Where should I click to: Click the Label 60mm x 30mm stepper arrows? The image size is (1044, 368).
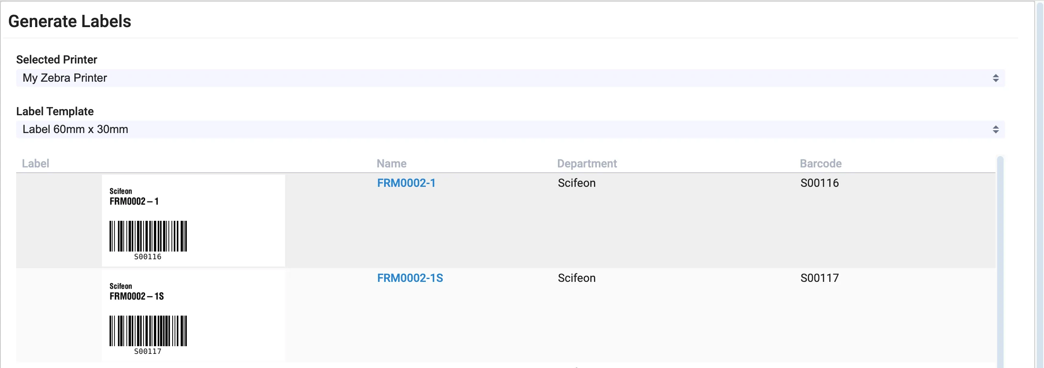[x=995, y=129]
